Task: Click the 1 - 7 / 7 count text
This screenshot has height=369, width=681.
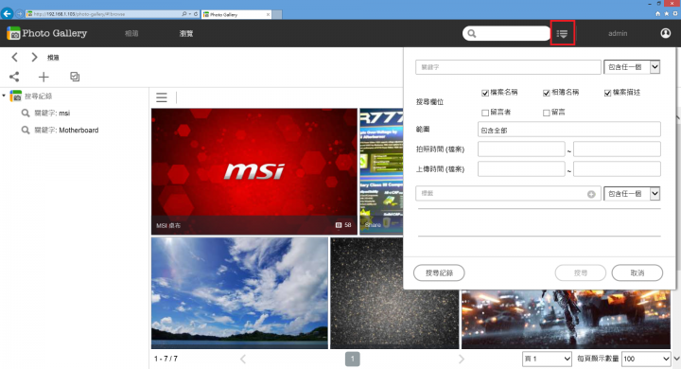Action: pyautogui.click(x=166, y=359)
